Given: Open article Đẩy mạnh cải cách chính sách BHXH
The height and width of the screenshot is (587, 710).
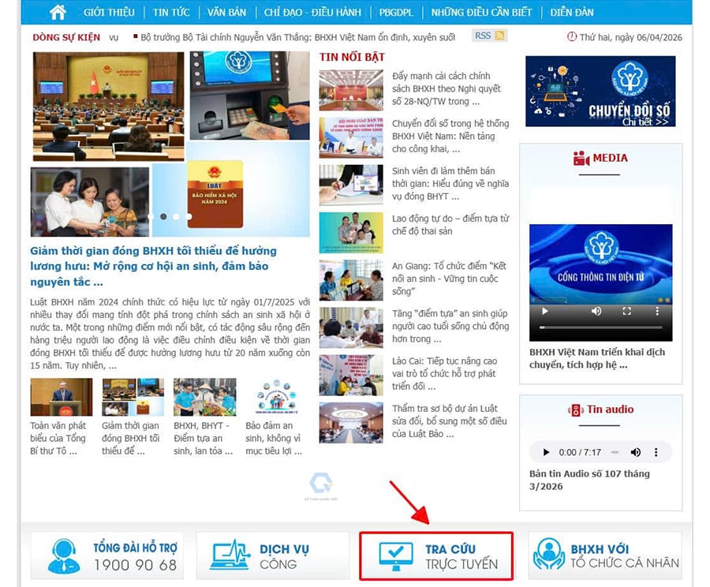Looking at the screenshot, I should (x=447, y=89).
